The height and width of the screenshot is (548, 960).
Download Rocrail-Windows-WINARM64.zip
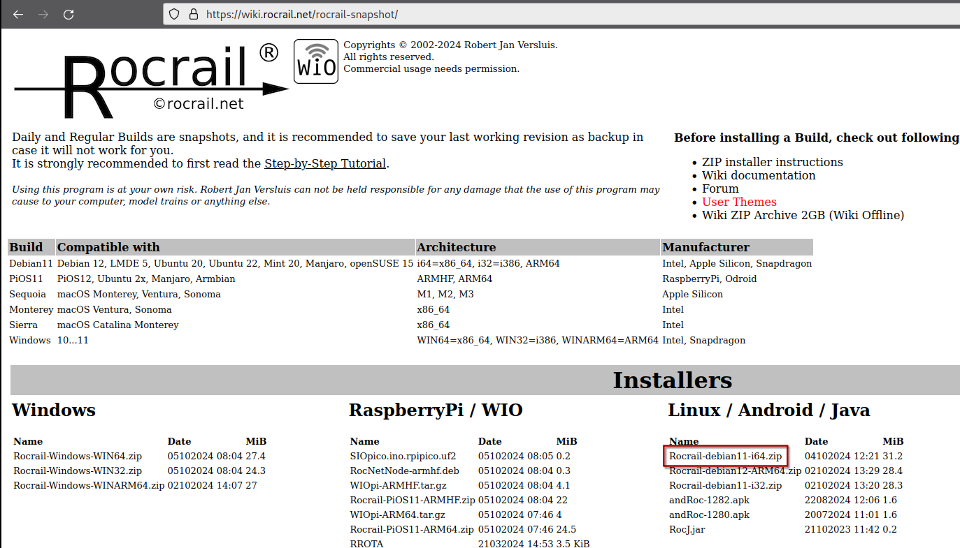pyautogui.click(x=89, y=485)
